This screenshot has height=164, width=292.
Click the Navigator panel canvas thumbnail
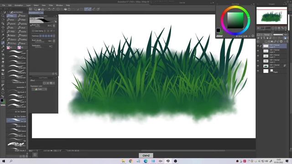pyautogui.click(x=272, y=15)
